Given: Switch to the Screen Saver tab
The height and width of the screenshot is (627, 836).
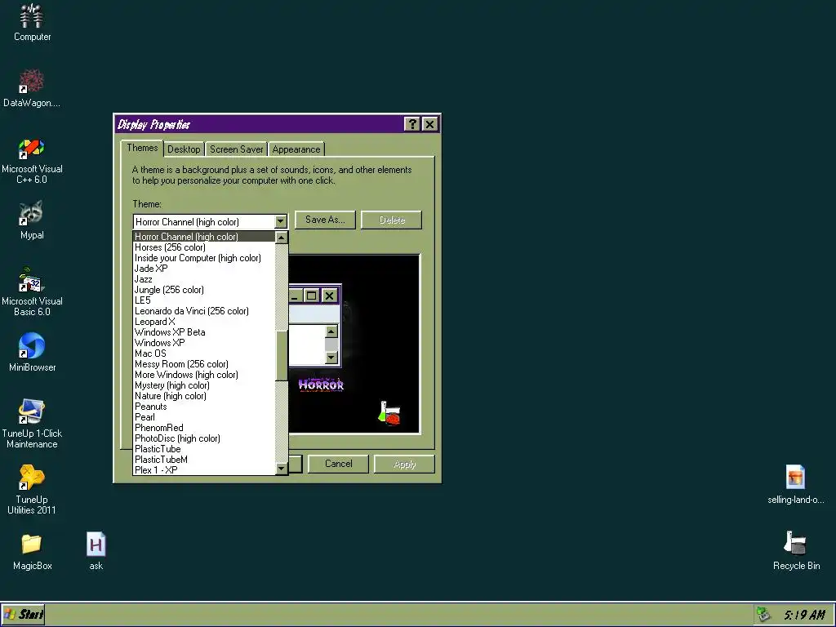Looking at the screenshot, I should 236,149.
